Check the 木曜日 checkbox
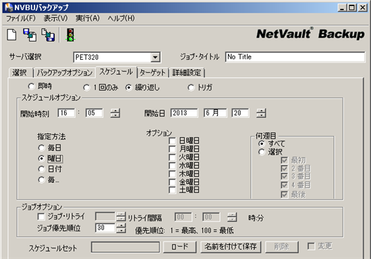Image resolution: width=371 pixels, height=259 pixels. tap(172, 174)
